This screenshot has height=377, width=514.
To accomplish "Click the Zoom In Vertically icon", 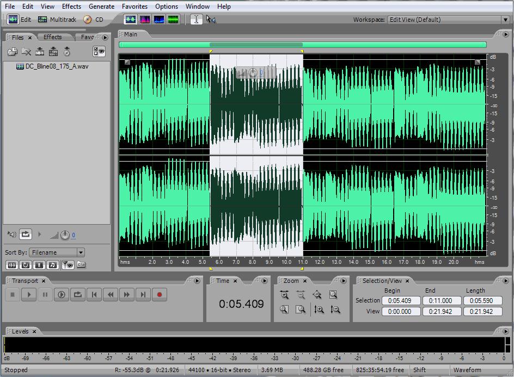I will [x=319, y=310].
